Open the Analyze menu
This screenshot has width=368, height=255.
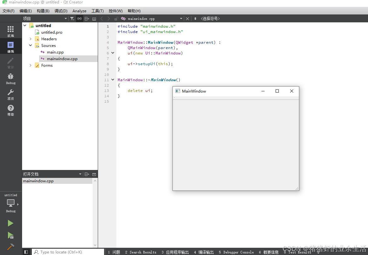coord(79,11)
